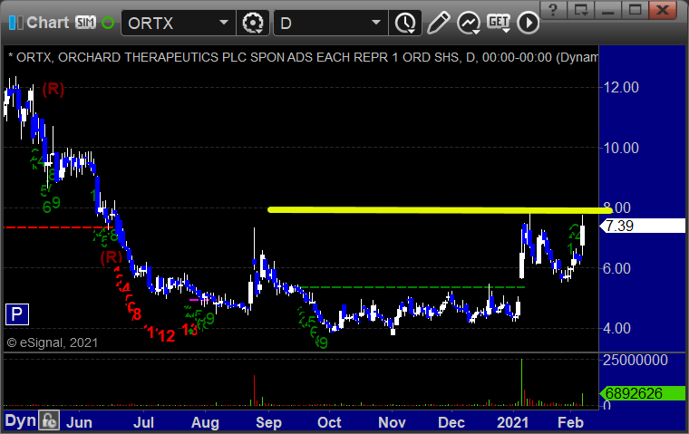Click the 2021 label on time axis
Viewport: 689px width, 434px height.
pos(512,422)
